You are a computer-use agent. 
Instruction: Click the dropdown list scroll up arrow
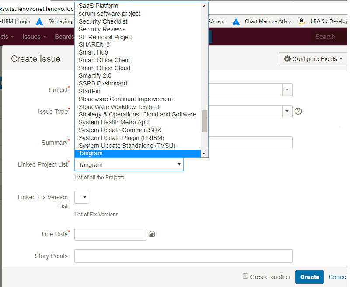click(x=204, y=6)
